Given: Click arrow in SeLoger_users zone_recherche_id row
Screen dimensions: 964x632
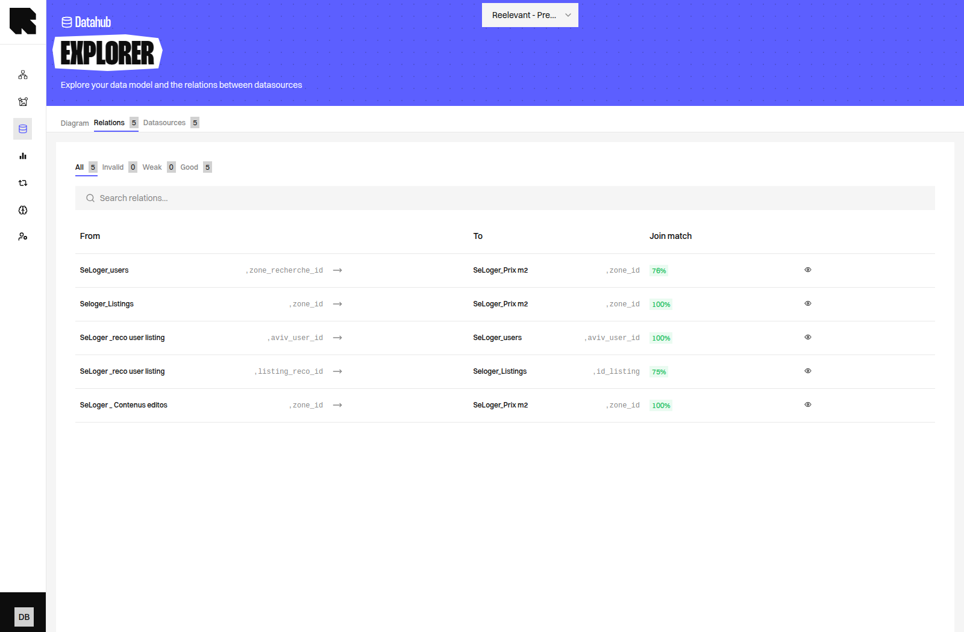Looking at the screenshot, I should click(337, 270).
